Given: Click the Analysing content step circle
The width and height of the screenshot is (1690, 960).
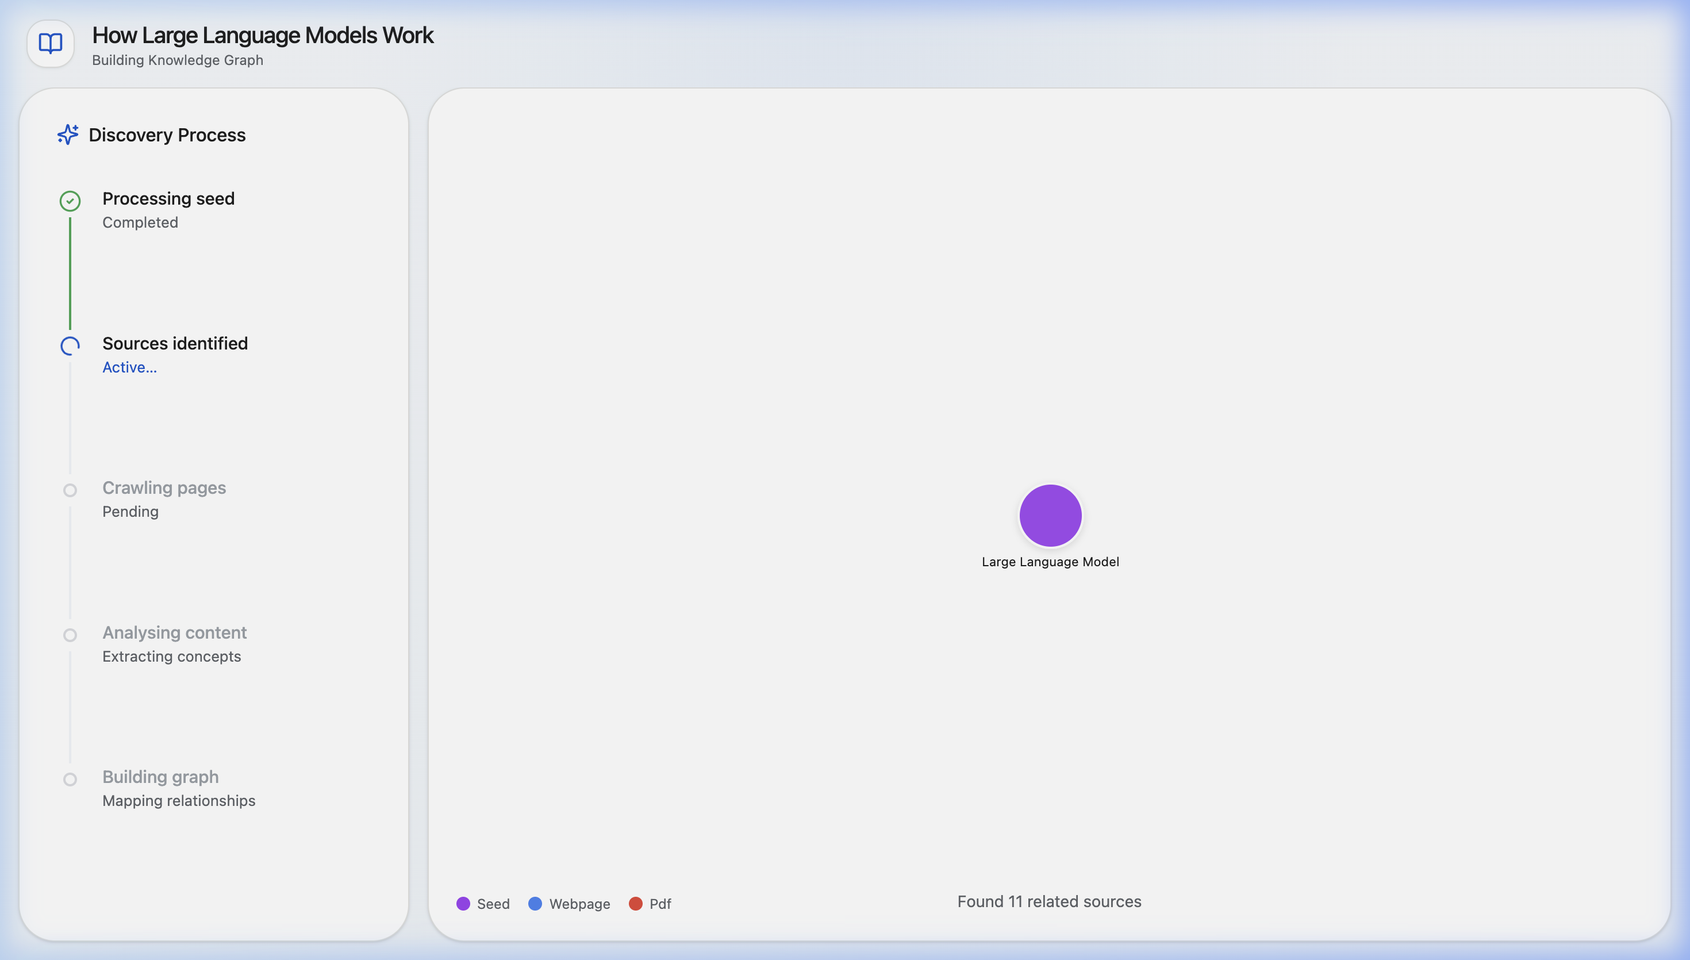Looking at the screenshot, I should pos(70,635).
